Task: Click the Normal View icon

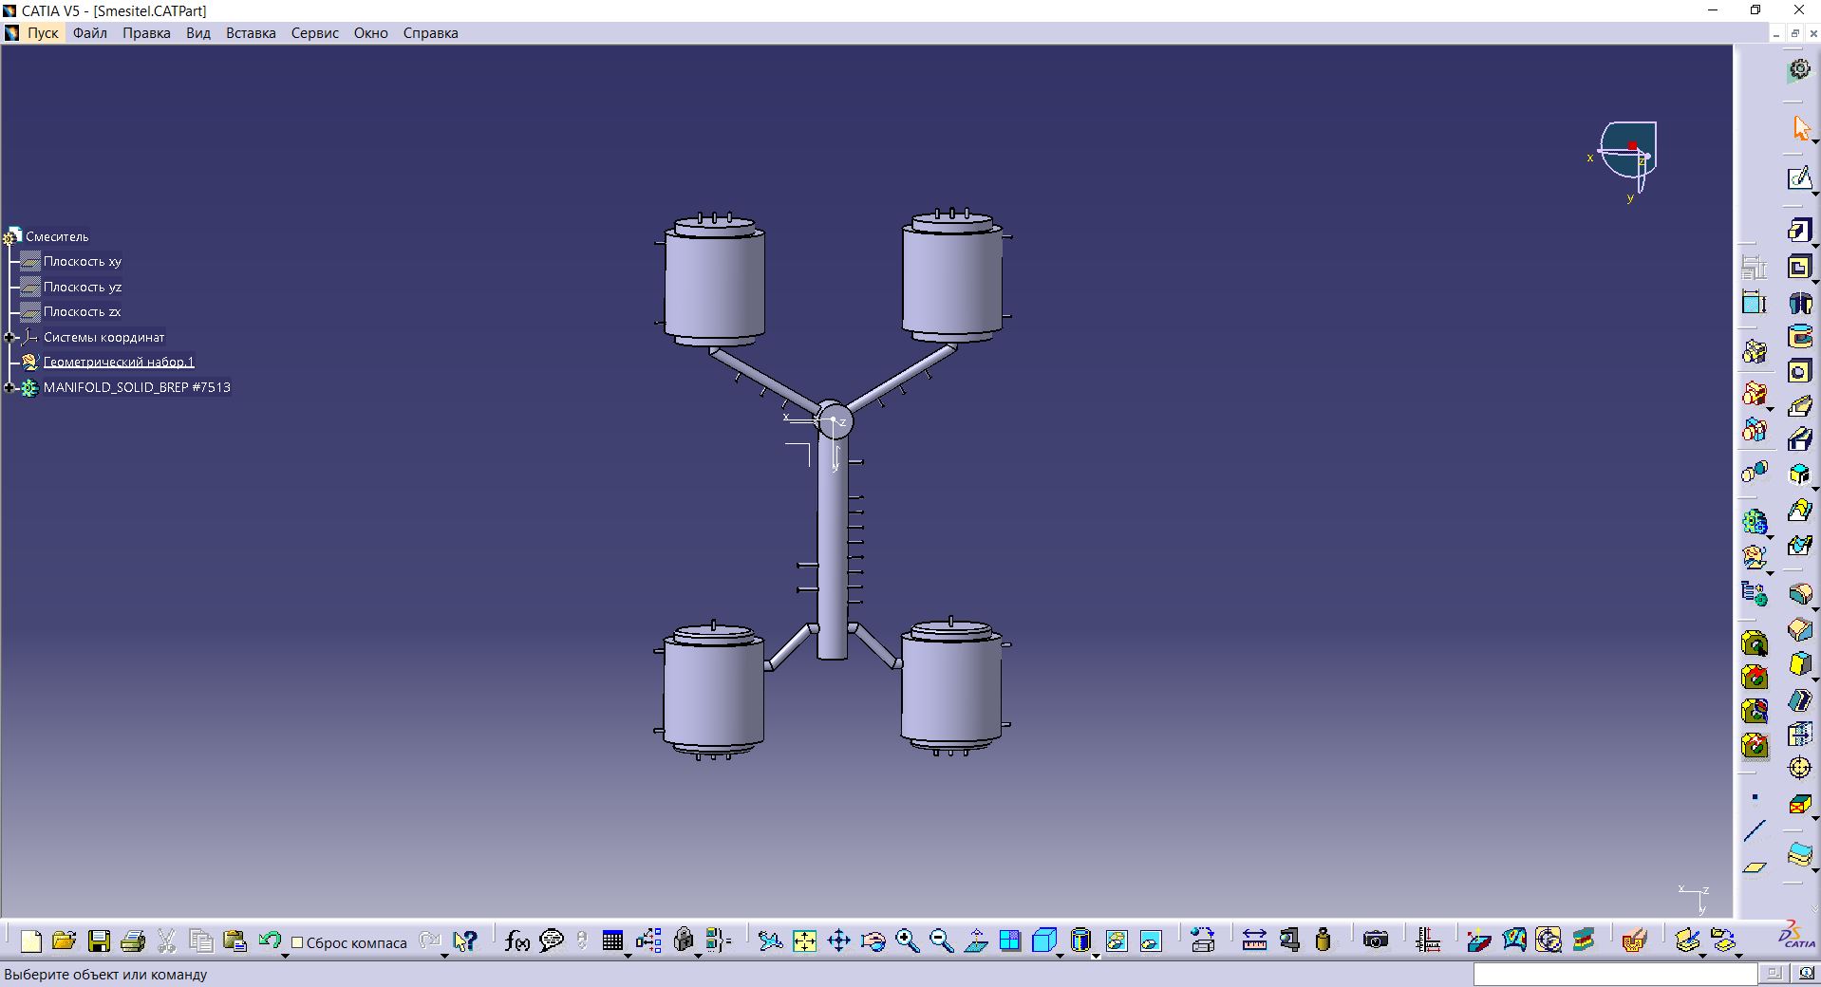Action: pyautogui.click(x=975, y=940)
